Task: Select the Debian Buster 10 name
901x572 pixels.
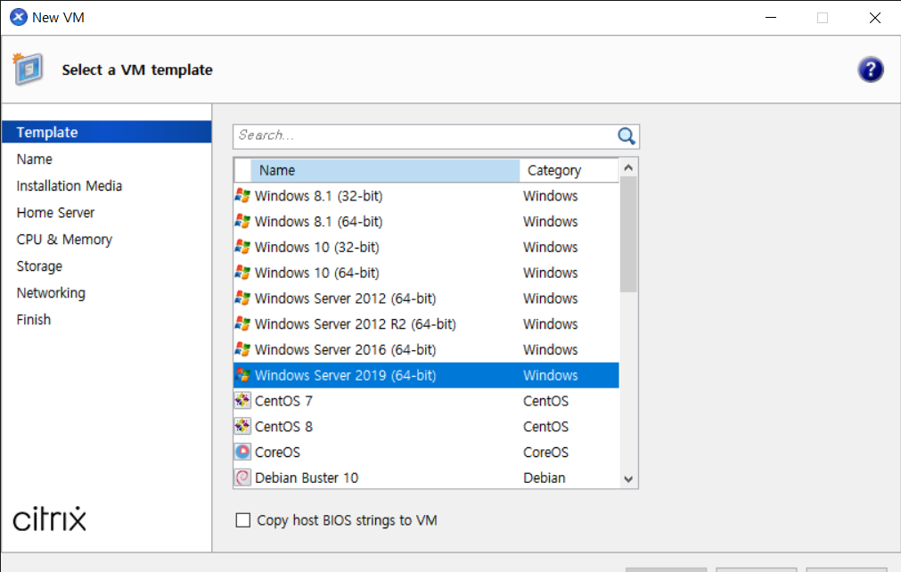Action: coord(307,478)
